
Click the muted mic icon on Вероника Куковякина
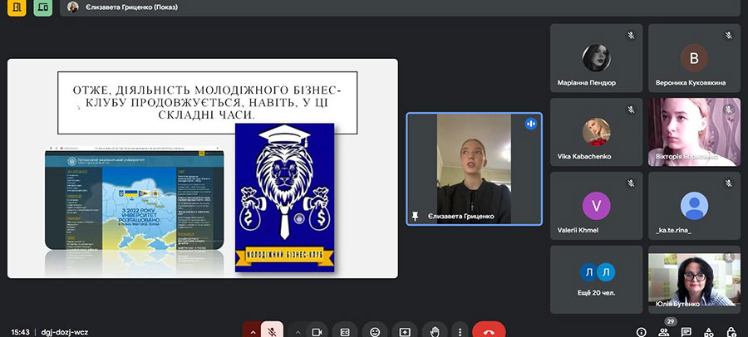tap(728, 35)
